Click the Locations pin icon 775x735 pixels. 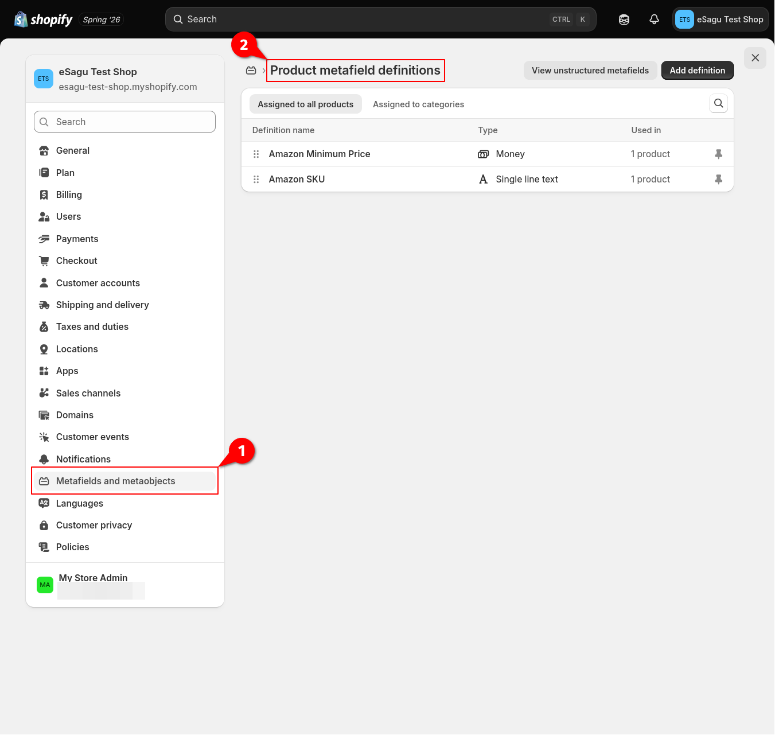[x=44, y=349]
